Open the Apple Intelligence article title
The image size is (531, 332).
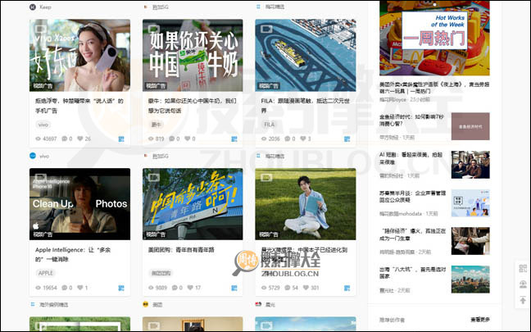pos(73,254)
